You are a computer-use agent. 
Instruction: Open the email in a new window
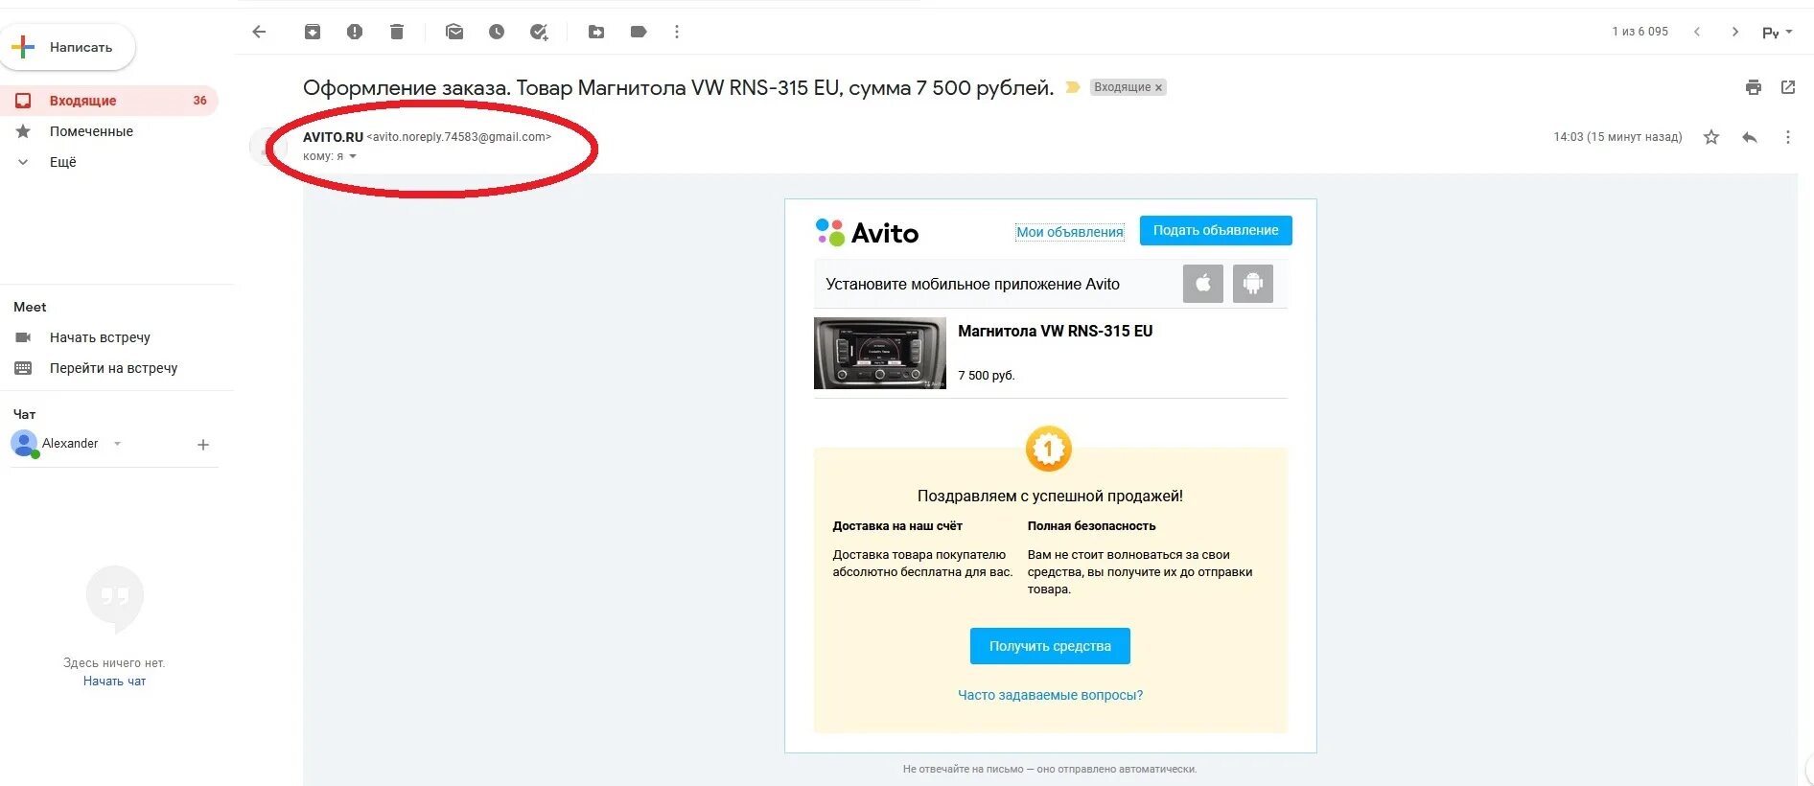click(x=1788, y=87)
